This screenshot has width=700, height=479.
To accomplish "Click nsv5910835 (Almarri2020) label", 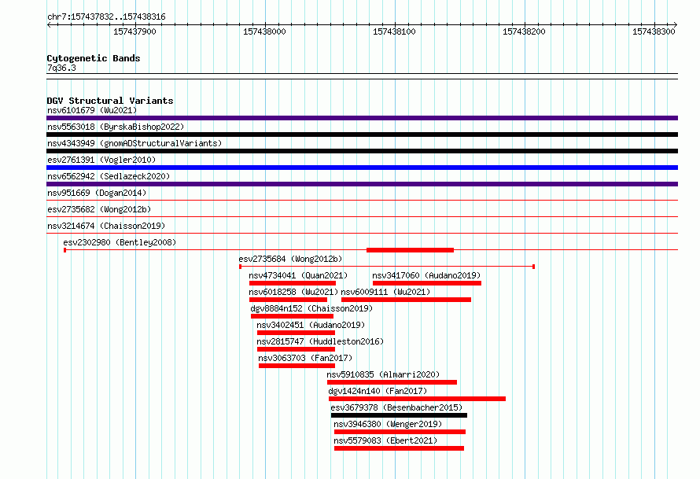I will (383, 374).
